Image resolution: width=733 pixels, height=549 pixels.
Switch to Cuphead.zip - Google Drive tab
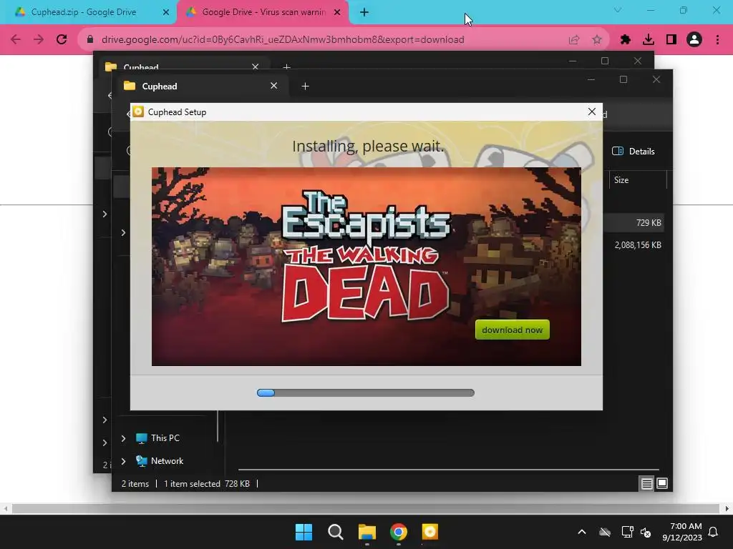coord(84,12)
